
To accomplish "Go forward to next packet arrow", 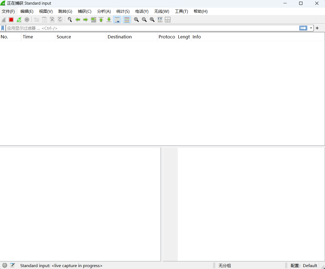I will (x=85, y=20).
